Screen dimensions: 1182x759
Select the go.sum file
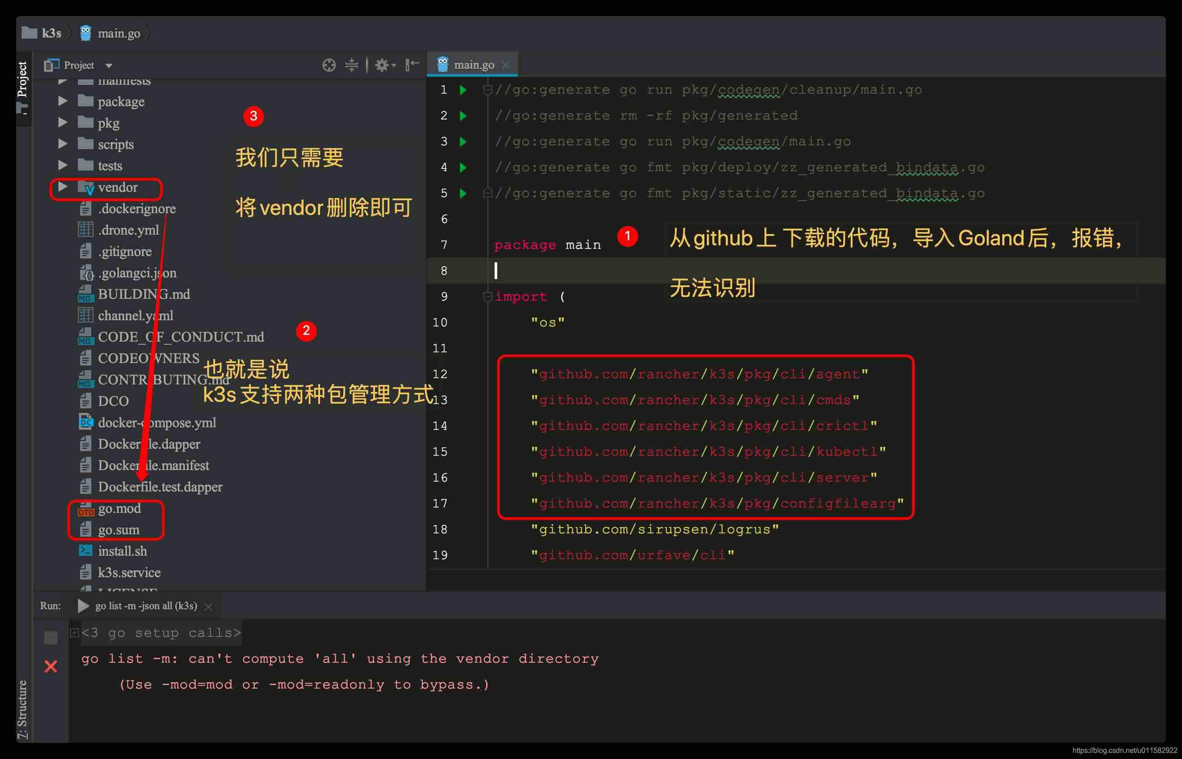point(118,530)
